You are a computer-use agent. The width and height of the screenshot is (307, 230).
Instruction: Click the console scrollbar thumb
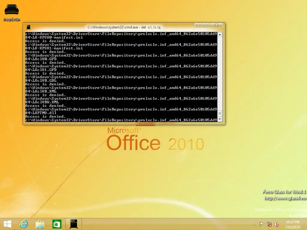(220, 113)
